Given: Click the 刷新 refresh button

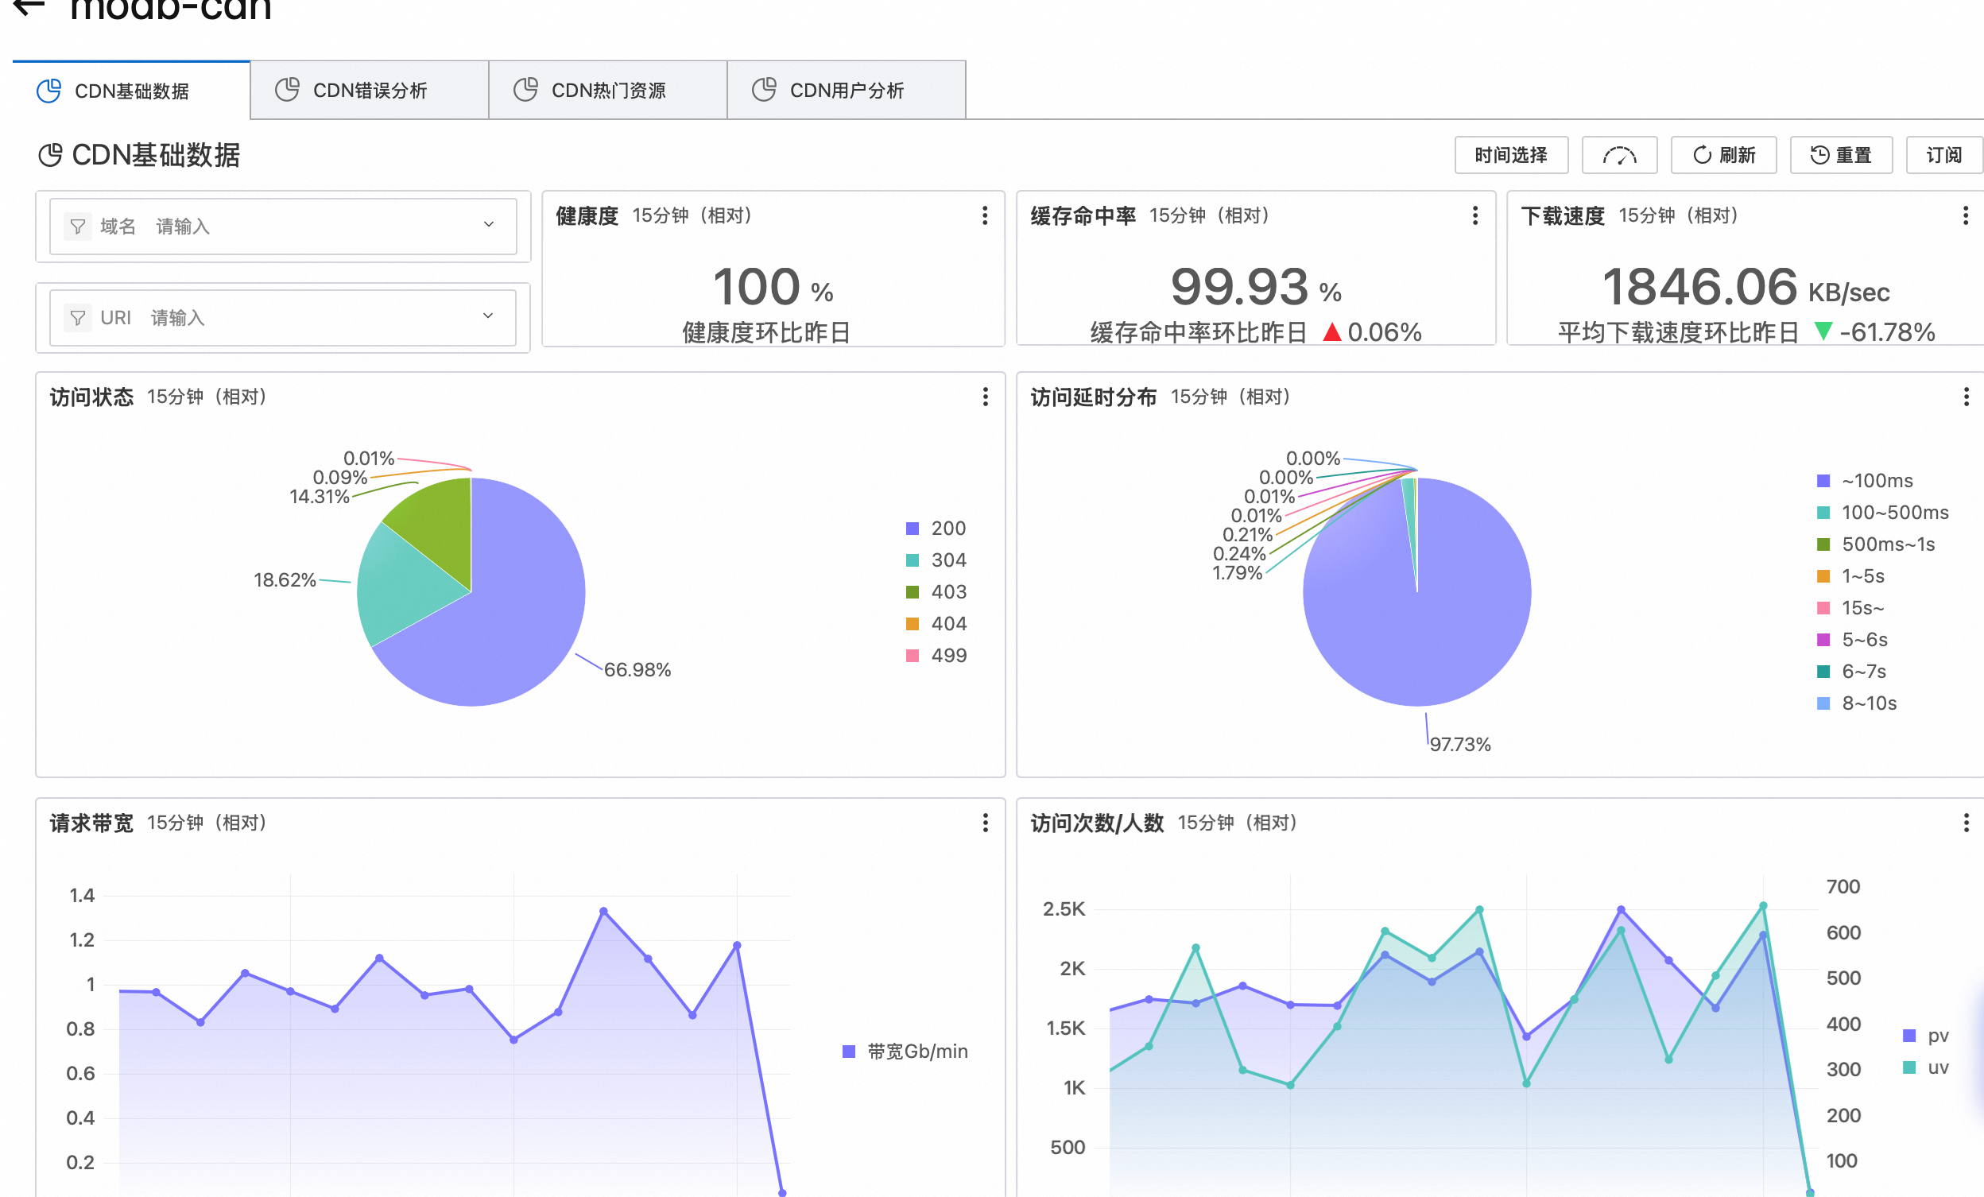Looking at the screenshot, I should pyautogui.click(x=1723, y=155).
